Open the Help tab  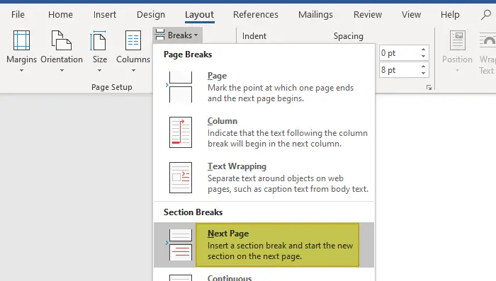pyautogui.click(x=450, y=15)
